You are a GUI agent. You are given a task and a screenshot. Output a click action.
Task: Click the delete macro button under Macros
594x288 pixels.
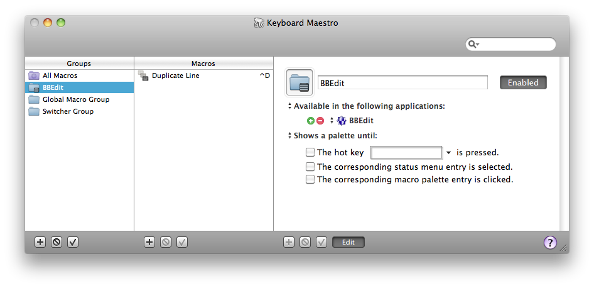(x=166, y=242)
